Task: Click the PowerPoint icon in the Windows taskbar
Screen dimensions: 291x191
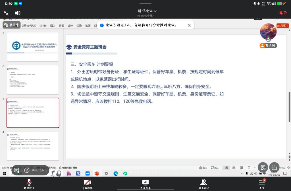Action: [97, 173]
